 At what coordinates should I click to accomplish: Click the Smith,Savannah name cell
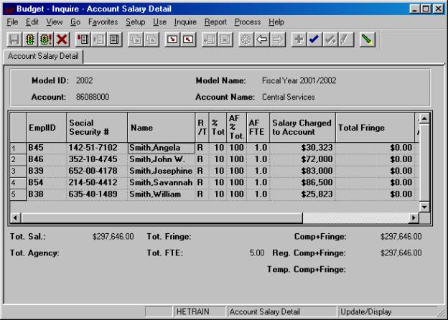[x=161, y=183]
